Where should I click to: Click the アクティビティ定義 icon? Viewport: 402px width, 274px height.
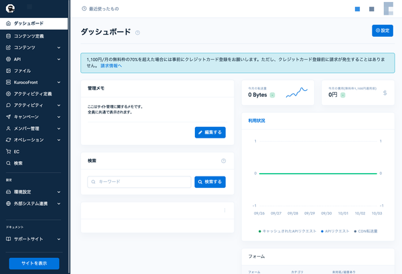8,94
